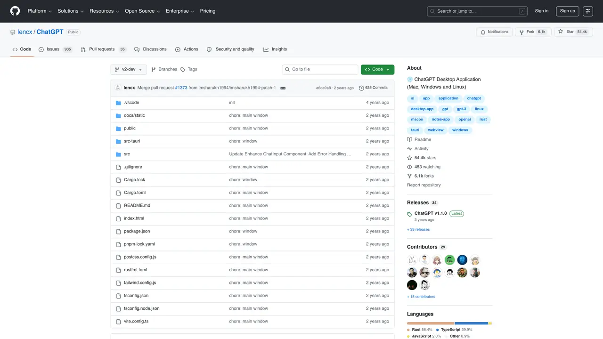The image size is (603, 339).
Task: Open the vite.config.ts file
Action: point(136,322)
